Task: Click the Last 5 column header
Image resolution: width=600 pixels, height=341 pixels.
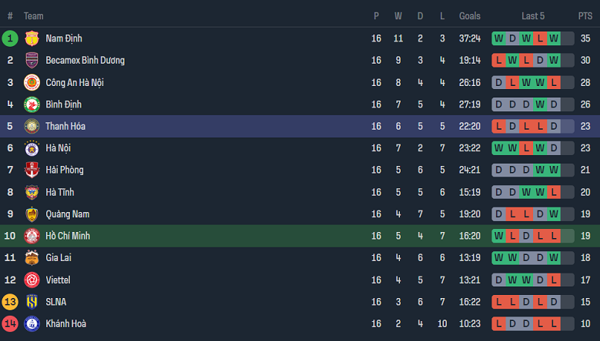Action: [533, 15]
